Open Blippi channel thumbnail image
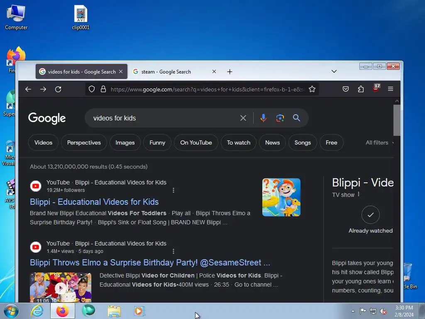Screen dimensions: 425x319 point(281,197)
